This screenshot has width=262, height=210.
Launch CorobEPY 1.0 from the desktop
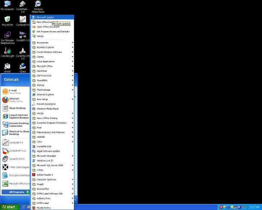(x=23, y=37)
